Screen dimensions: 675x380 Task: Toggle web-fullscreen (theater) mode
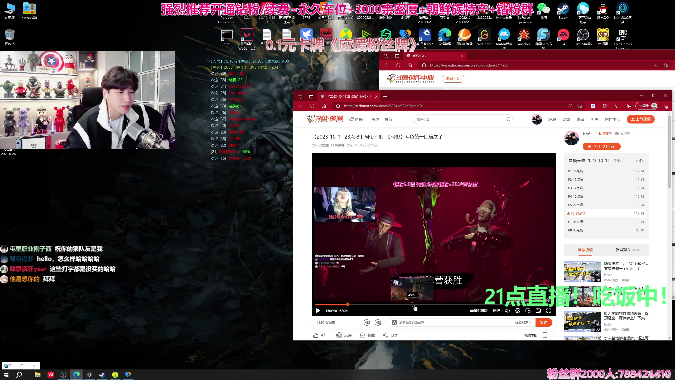point(538,311)
